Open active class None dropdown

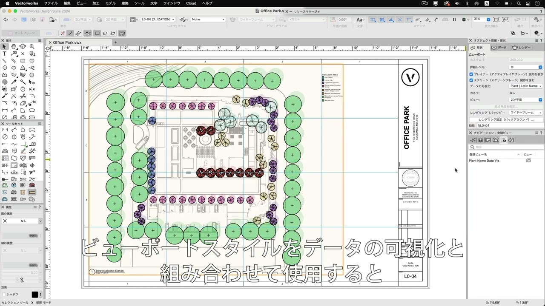tap(208, 20)
